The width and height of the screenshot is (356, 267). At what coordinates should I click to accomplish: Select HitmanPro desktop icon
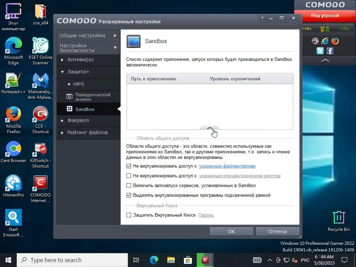click(14, 186)
